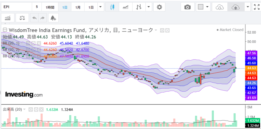Open chart settings gear
Image resolution: width=261 pixels, height=129 pixels.
(159, 7)
